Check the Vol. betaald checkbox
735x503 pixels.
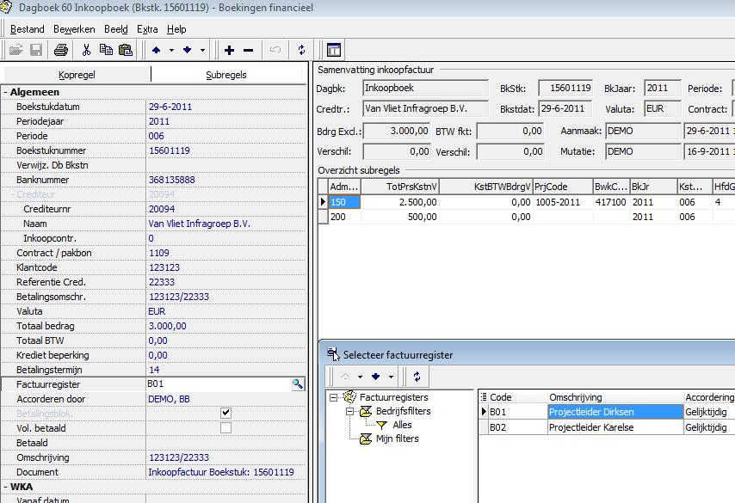pos(225,428)
